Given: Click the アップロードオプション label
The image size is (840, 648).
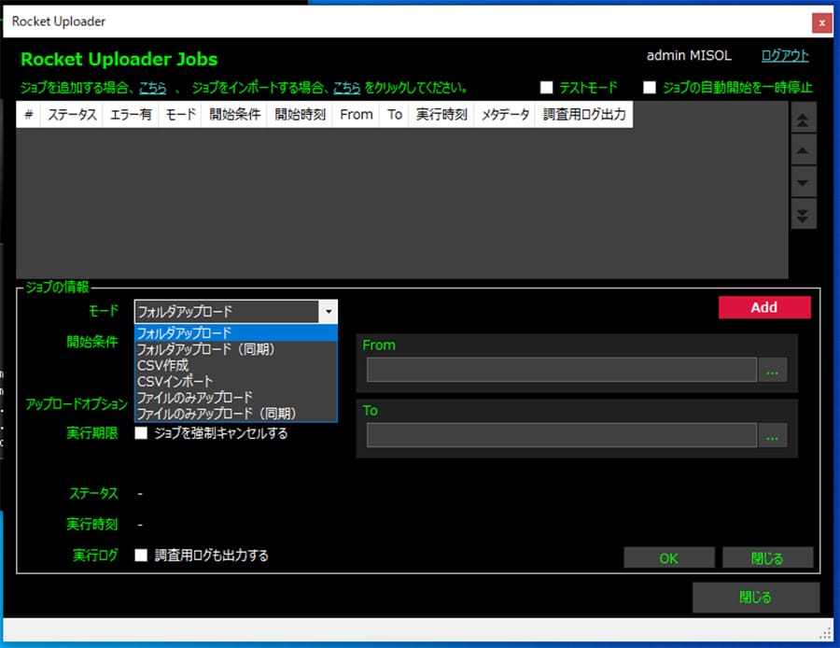Looking at the screenshot, I should pyautogui.click(x=77, y=403).
